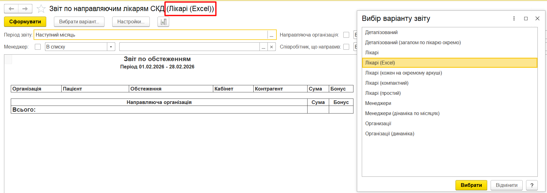This screenshot has height=193, width=547.
Task: Click into the Період звіту field
Action: coord(150,35)
